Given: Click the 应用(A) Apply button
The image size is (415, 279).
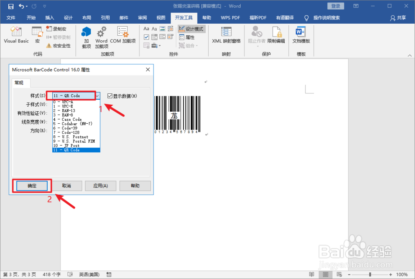Looking at the screenshot, I should tap(100, 186).
